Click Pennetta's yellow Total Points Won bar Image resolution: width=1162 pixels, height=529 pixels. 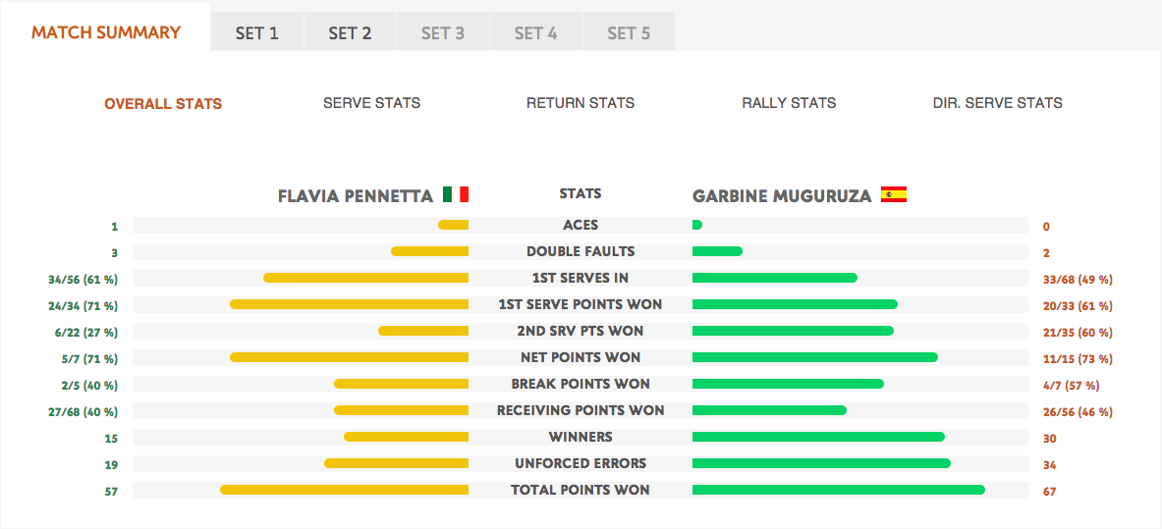click(x=345, y=490)
